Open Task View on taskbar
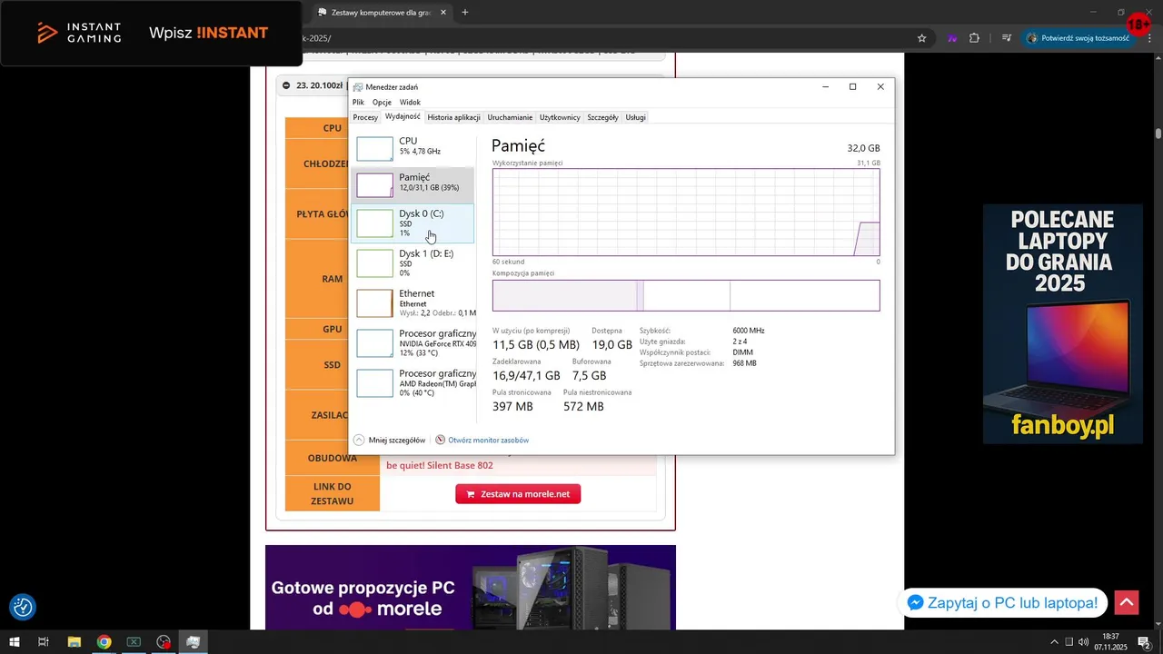1163x654 pixels. click(x=43, y=642)
